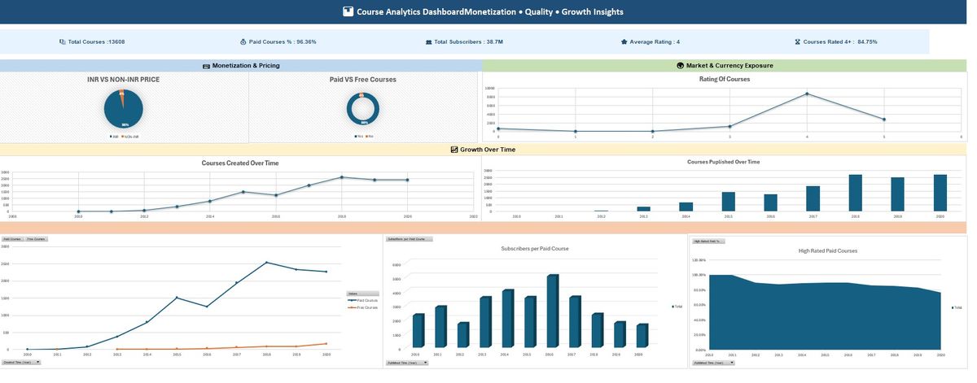Click the Total Courses KPI icon

point(63,41)
